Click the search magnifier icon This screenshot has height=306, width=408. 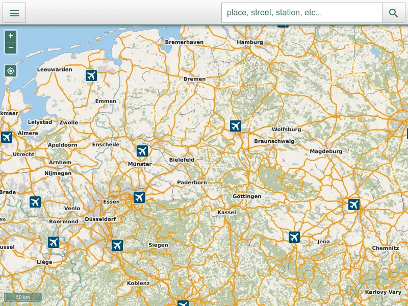pos(393,13)
